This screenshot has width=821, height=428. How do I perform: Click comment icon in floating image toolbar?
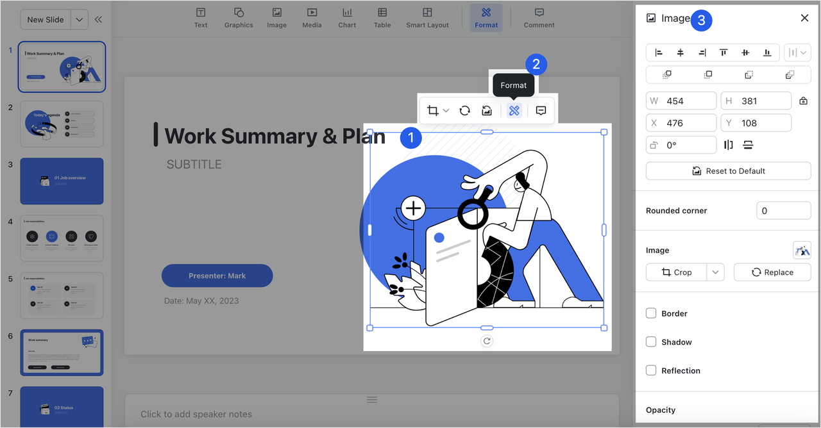click(x=541, y=111)
